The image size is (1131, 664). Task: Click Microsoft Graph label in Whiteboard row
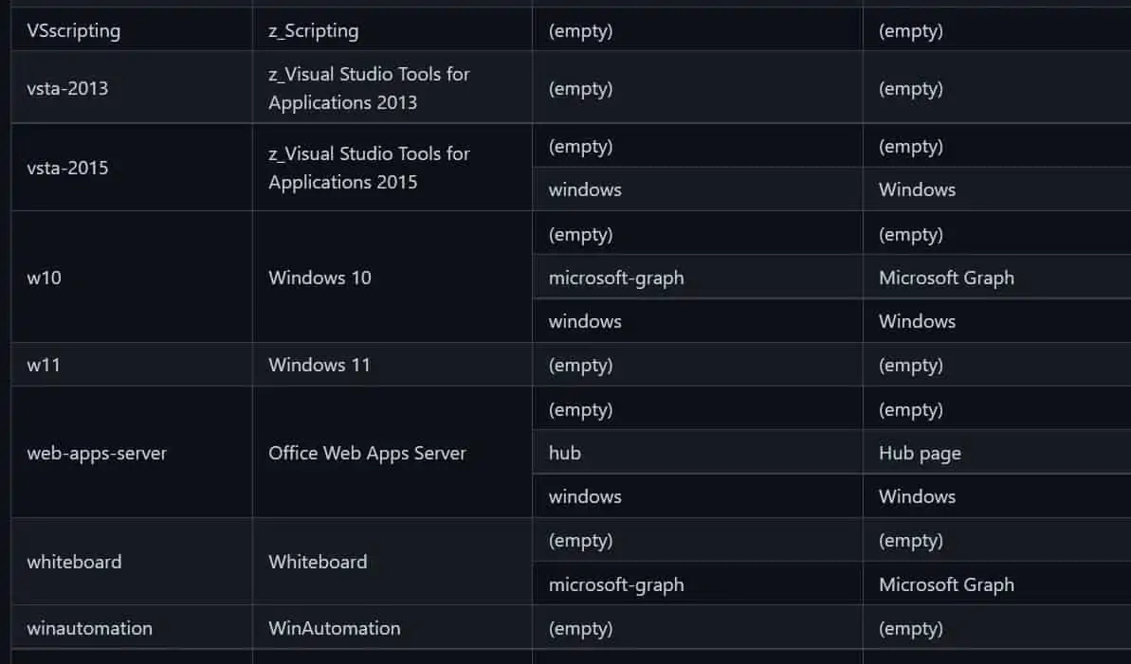946,584
